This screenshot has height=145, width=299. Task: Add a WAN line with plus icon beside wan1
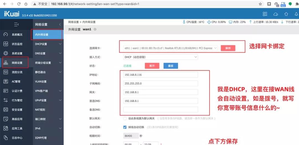point(95,29)
